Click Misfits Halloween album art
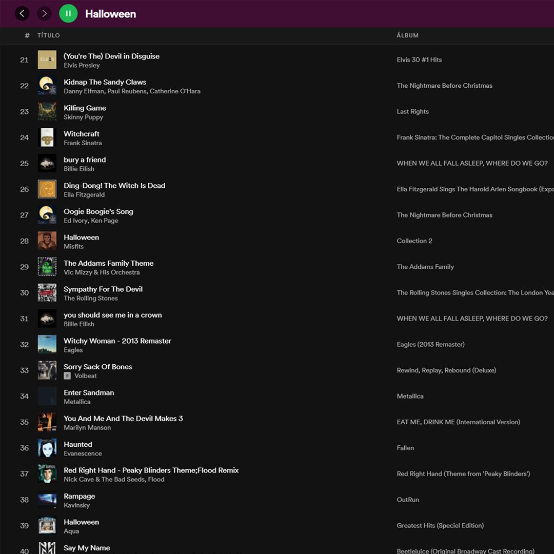 (x=47, y=241)
